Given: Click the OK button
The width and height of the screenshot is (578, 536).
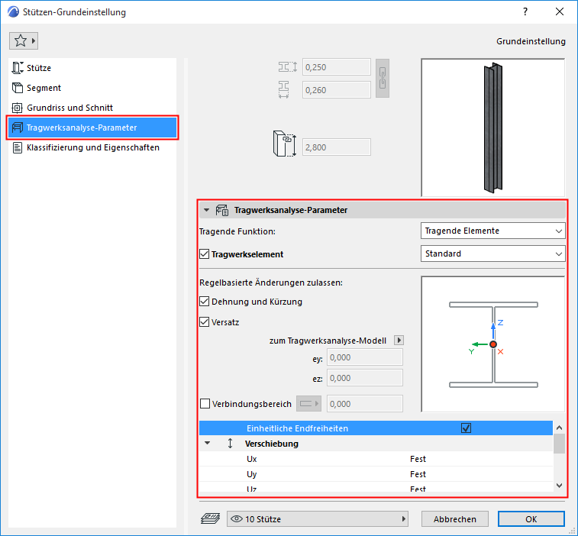Looking at the screenshot, I should pyautogui.click(x=531, y=518).
